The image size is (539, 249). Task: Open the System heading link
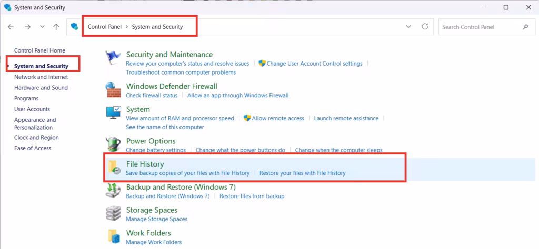pyautogui.click(x=138, y=109)
